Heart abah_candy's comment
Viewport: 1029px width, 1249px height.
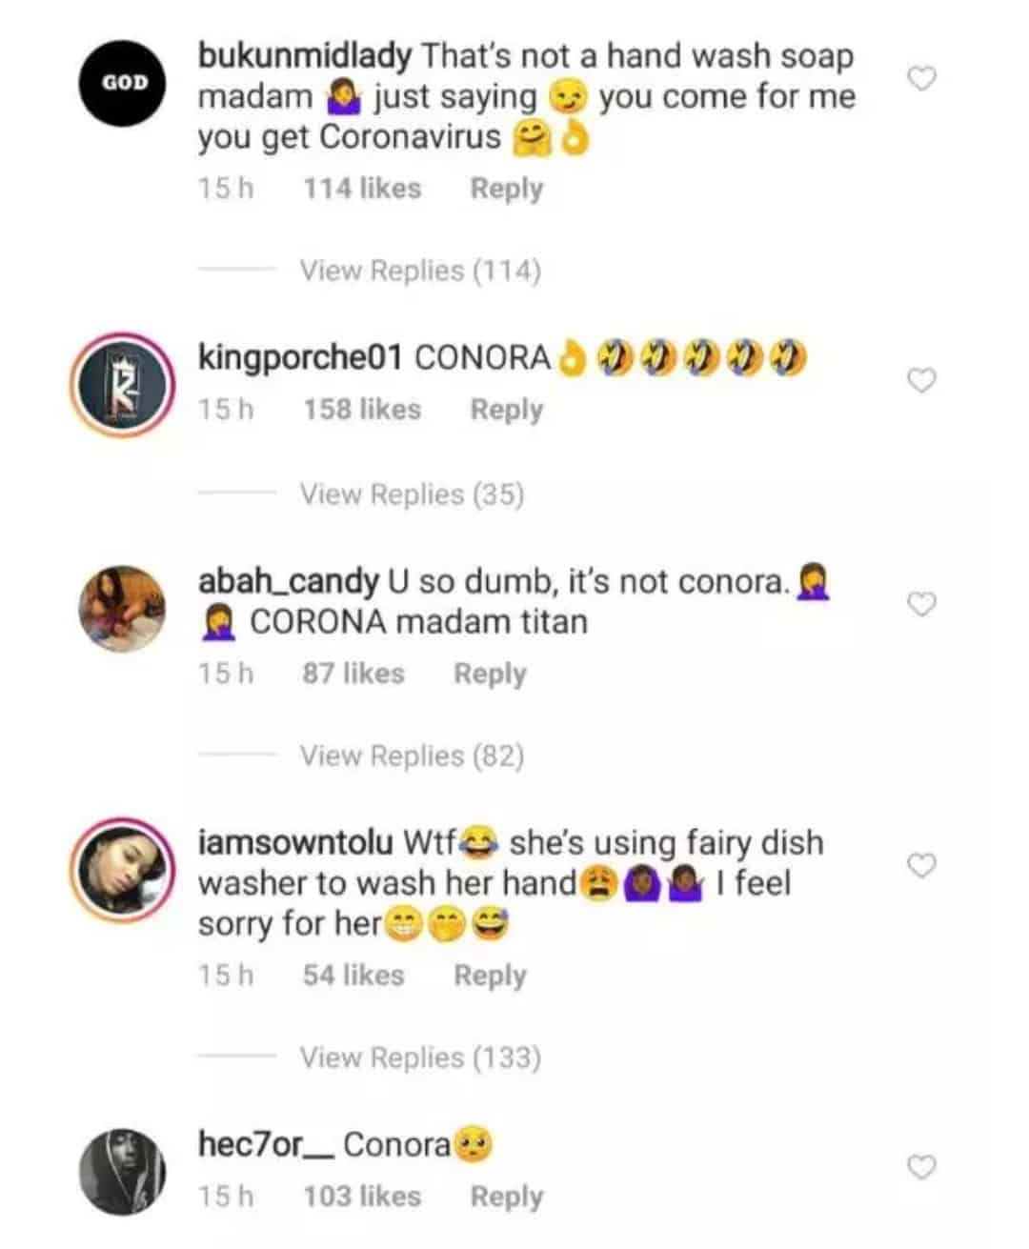click(x=921, y=604)
